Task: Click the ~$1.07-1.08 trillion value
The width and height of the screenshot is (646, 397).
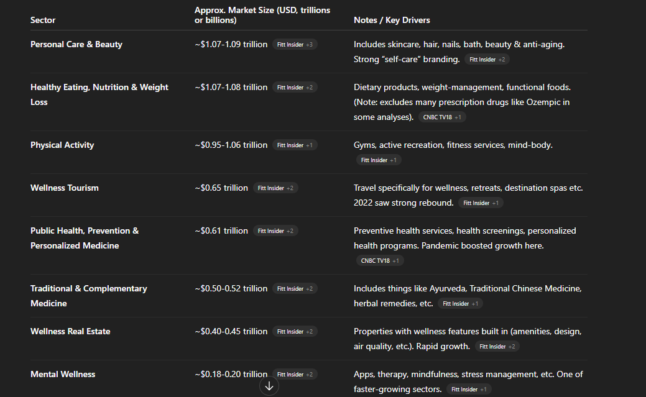Action: coord(231,87)
